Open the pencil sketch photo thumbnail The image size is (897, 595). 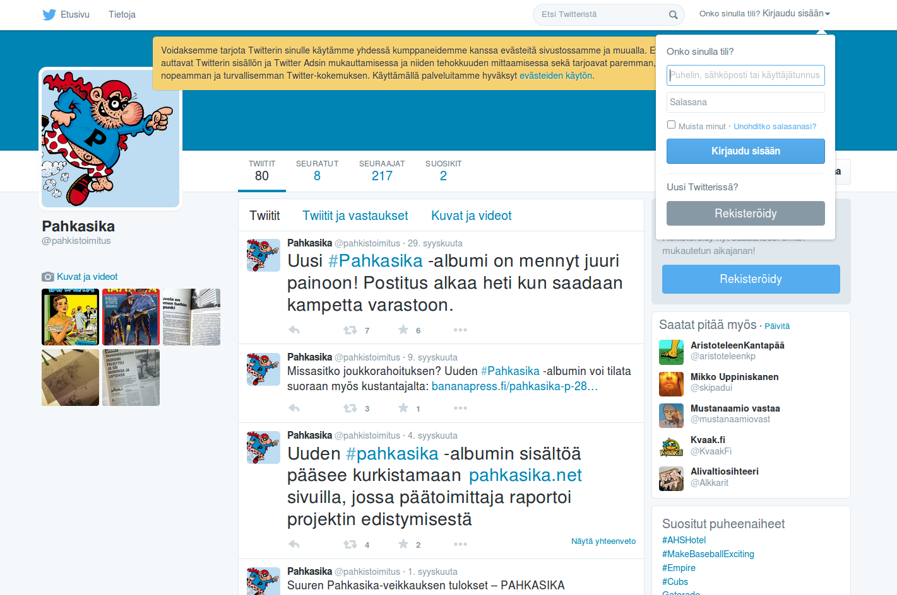(x=70, y=378)
